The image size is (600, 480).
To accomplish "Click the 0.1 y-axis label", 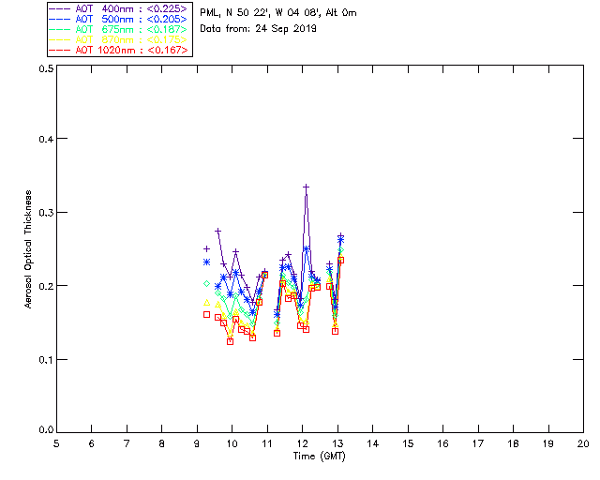I will 46,360.
